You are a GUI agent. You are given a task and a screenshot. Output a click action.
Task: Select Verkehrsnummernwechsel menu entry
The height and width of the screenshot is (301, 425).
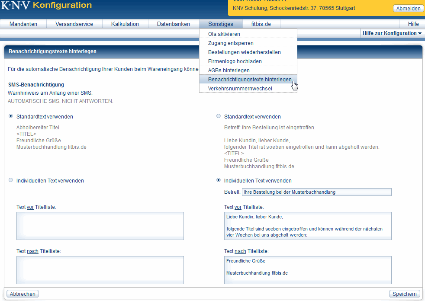click(x=240, y=89)
